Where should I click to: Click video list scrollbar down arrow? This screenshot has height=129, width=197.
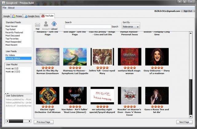tap(191, 116)
